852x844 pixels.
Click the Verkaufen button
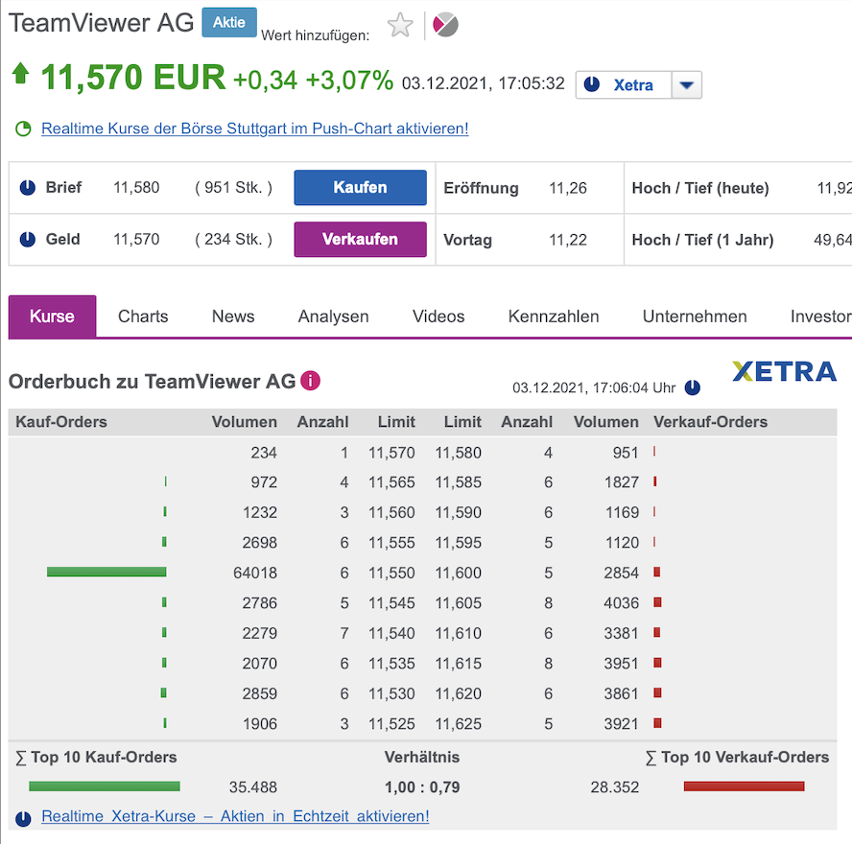pos(360,240)
